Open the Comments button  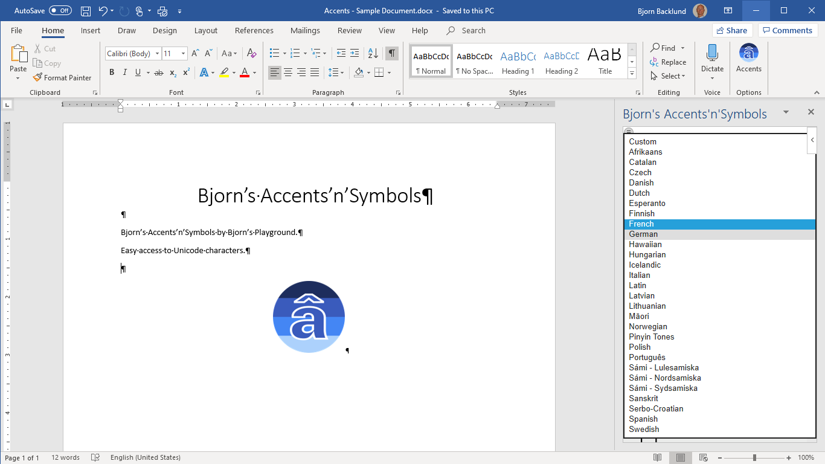click(x=788, y=30)
